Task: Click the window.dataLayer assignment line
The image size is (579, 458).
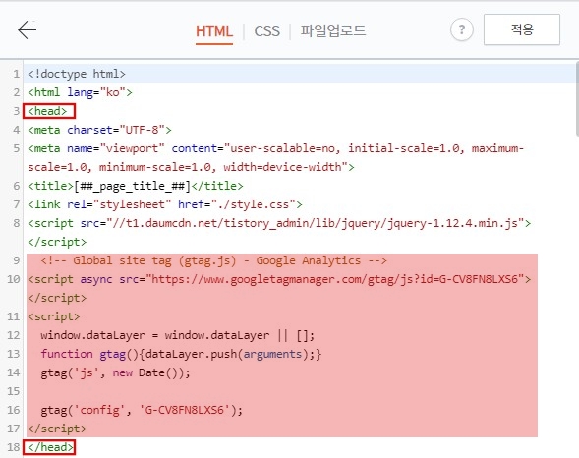Action: (x=178, y=335)
